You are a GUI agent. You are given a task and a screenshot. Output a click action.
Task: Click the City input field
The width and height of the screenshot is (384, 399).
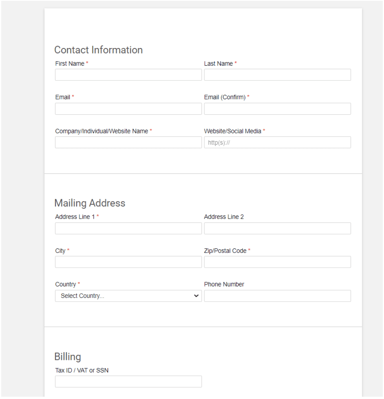[x=128, y=262]
